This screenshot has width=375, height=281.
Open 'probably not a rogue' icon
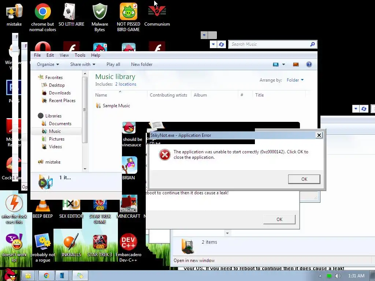coord(43,248)
